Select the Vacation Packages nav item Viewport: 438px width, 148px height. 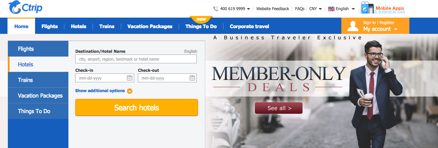150,26
